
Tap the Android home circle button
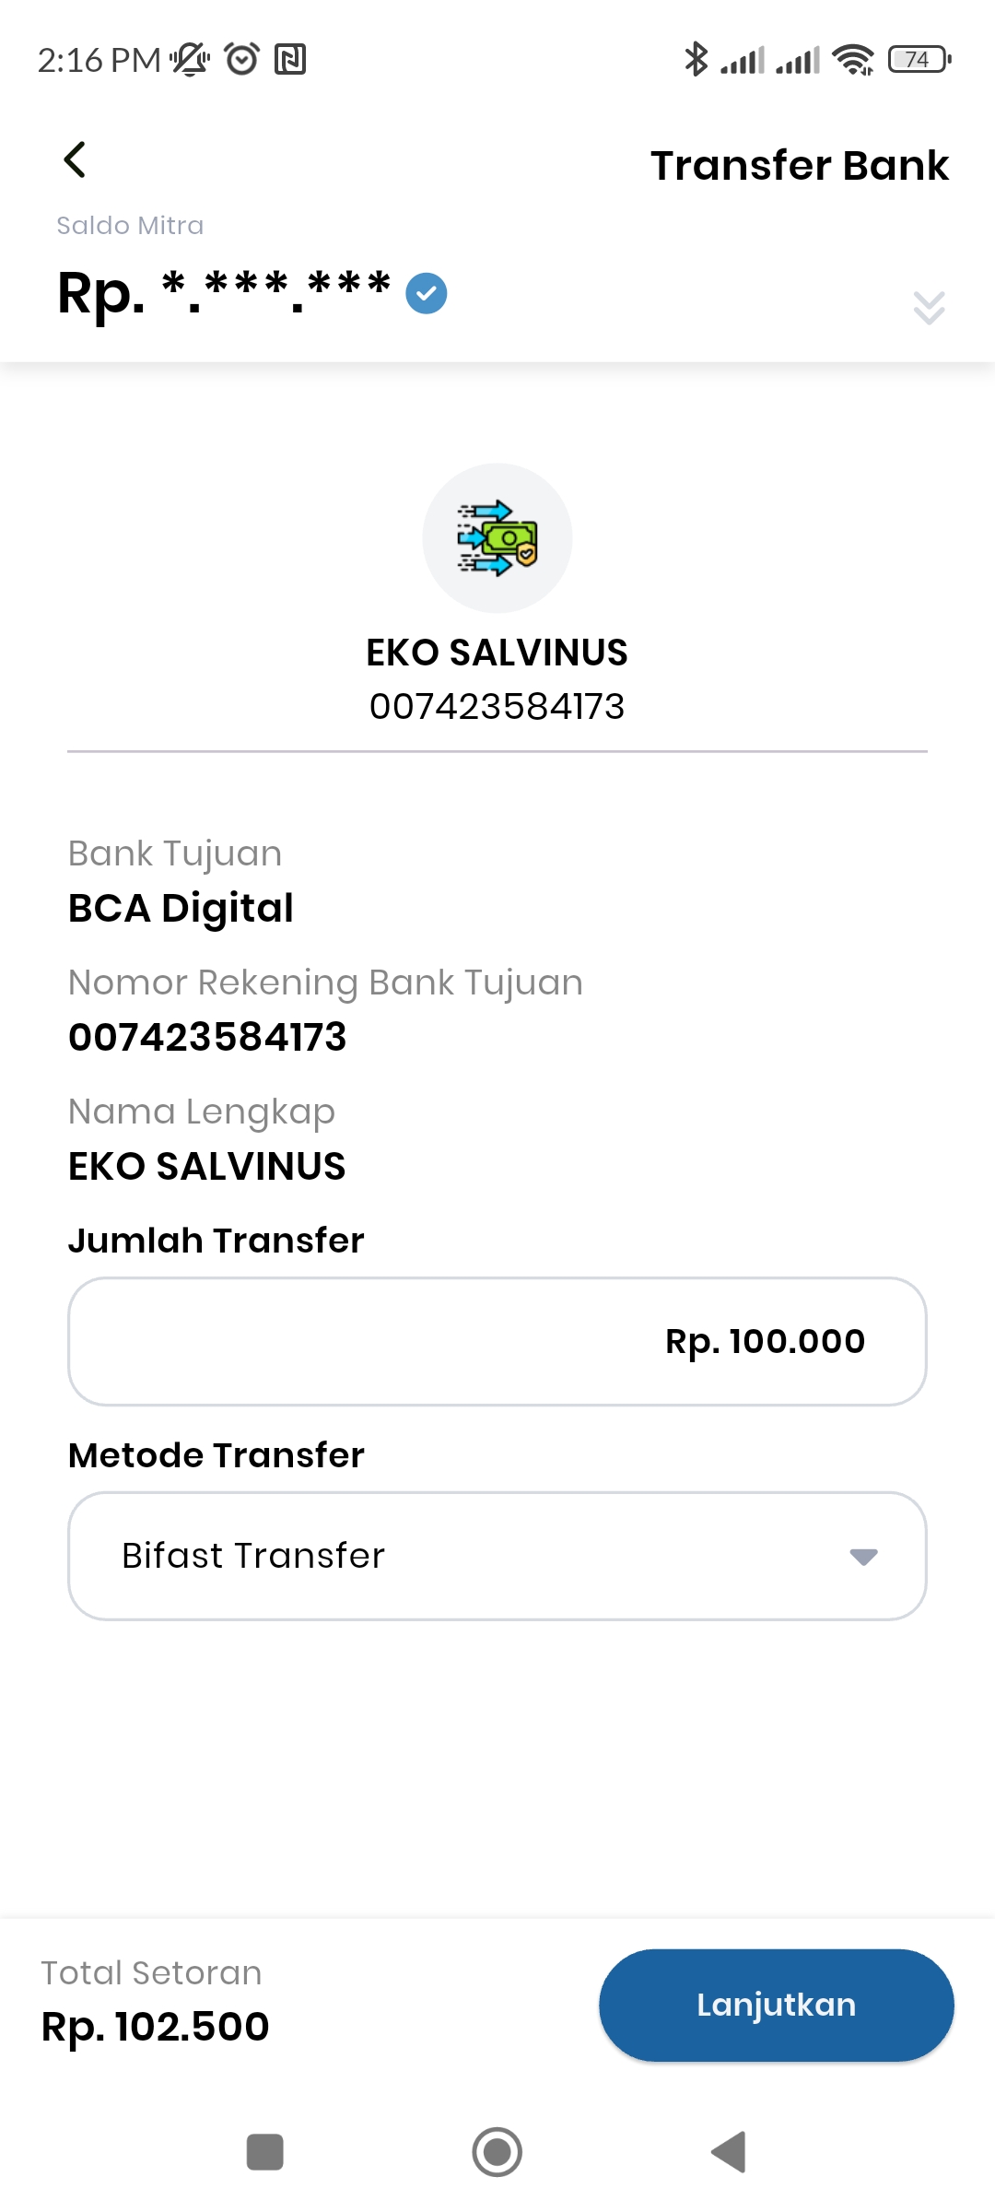coord(497,2152)
